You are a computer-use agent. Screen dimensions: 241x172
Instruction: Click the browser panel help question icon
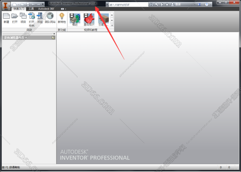(x=53, y=38)
